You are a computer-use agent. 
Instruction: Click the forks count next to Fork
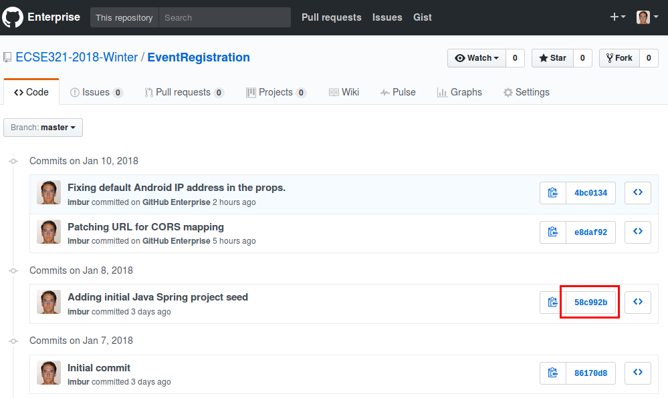(649, 58)
